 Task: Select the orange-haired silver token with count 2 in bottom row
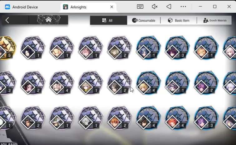click(120, 118)
